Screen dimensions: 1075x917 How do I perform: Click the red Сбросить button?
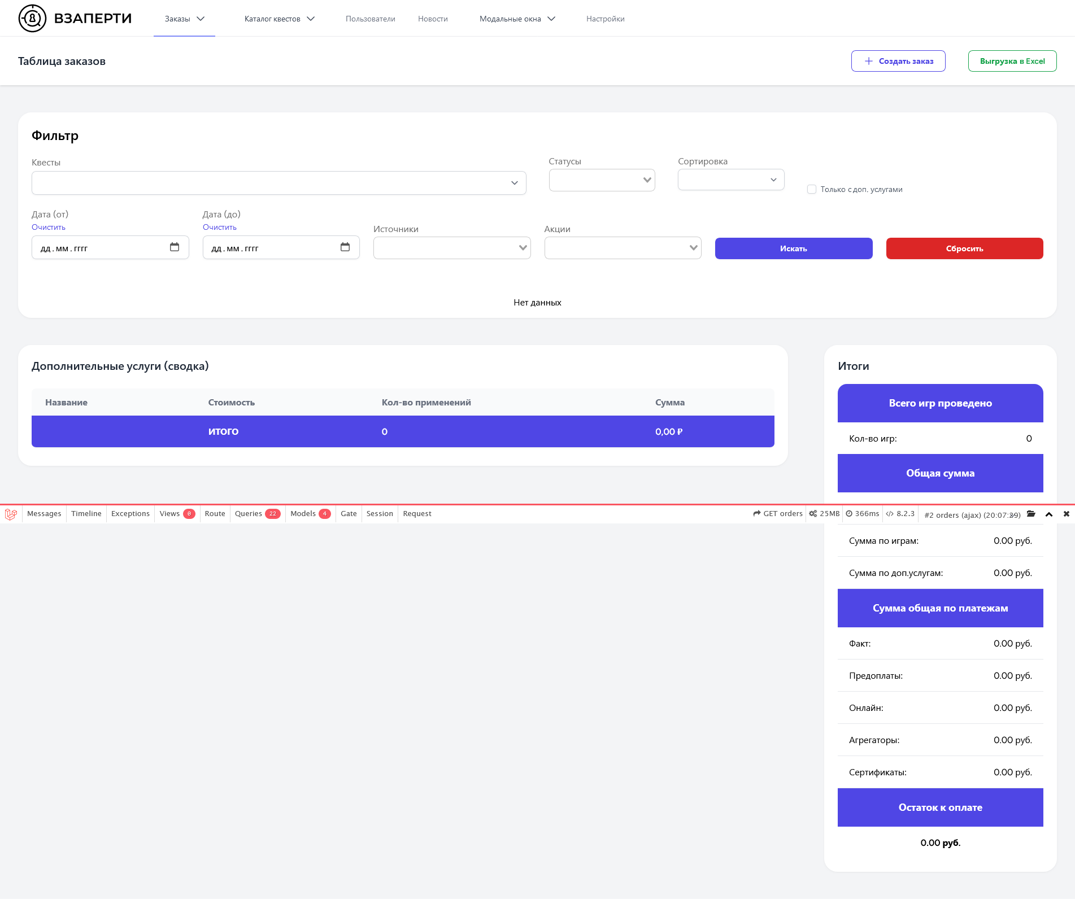[x=964, y=248]
